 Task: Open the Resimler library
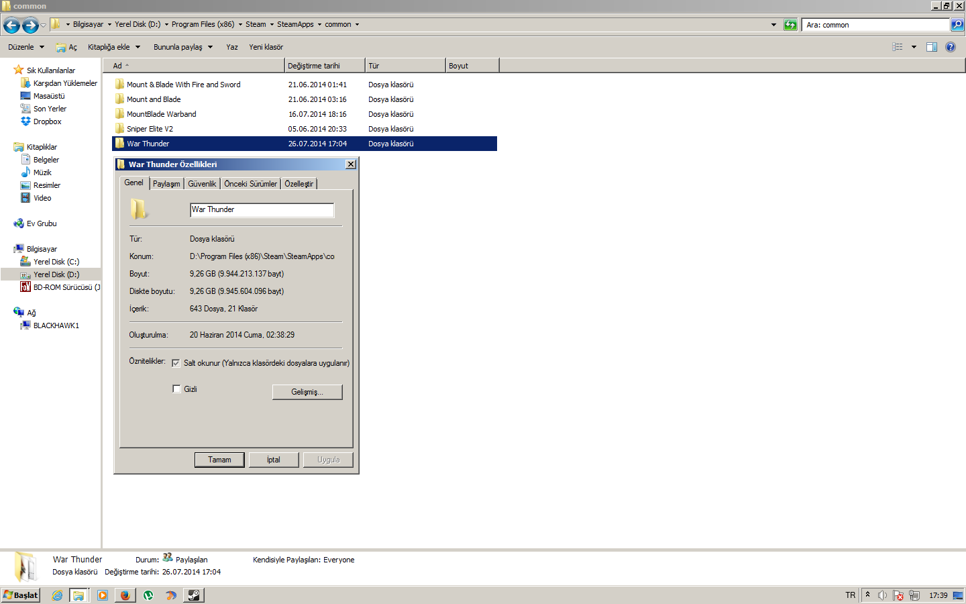[46, 185]
